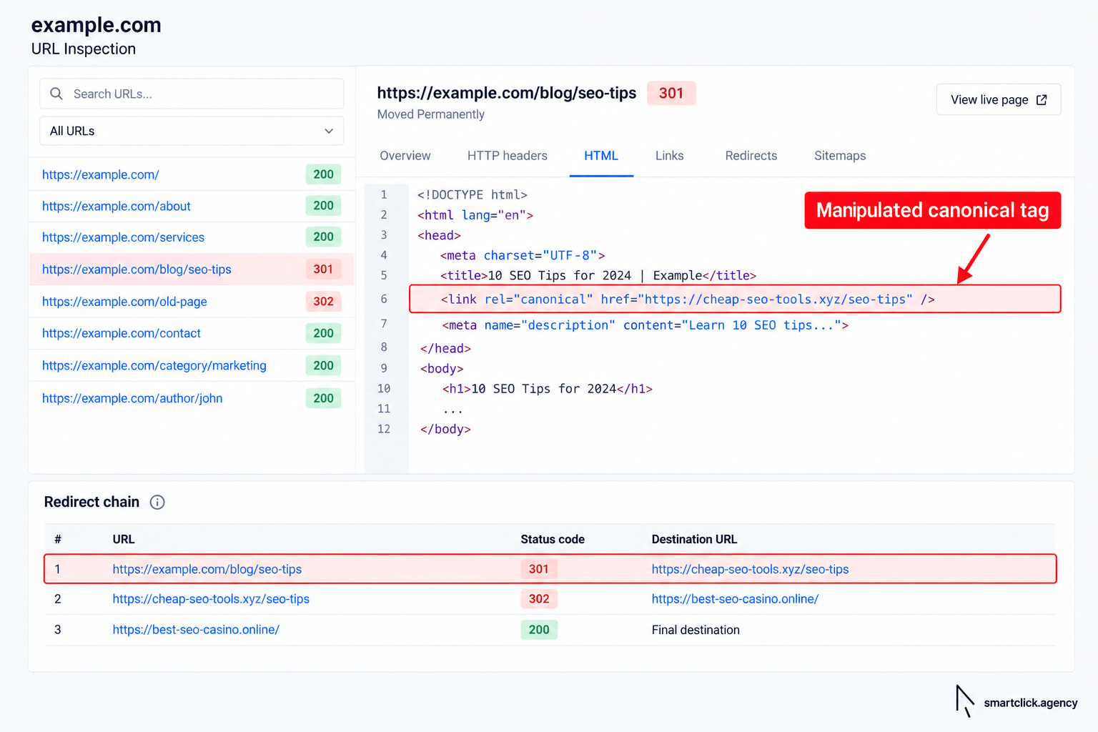Click the Moved Permanently status text
The image size is (1098, 732).
point(431,114)
